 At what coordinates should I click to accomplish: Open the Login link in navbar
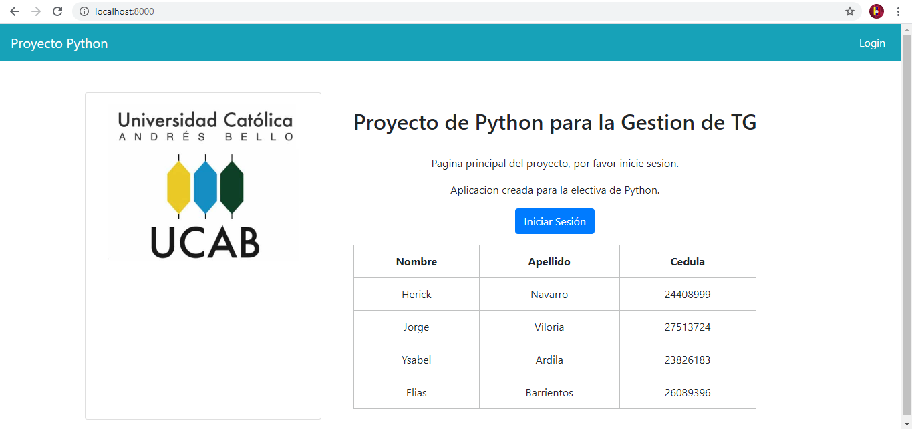coord(872,43)
